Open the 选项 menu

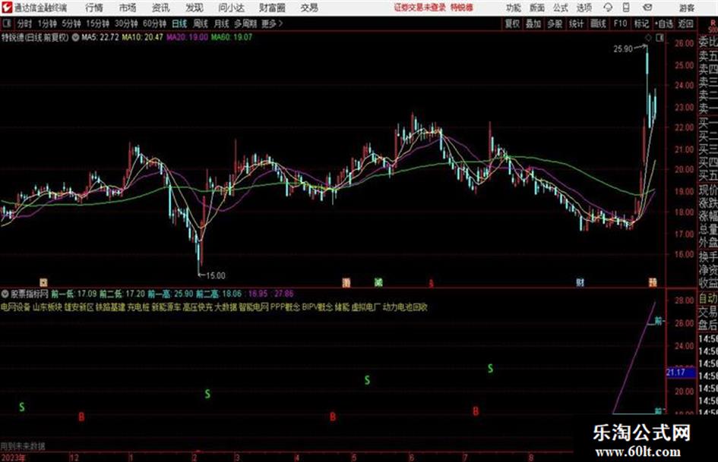pyautogui.click(x=584, y=8)
